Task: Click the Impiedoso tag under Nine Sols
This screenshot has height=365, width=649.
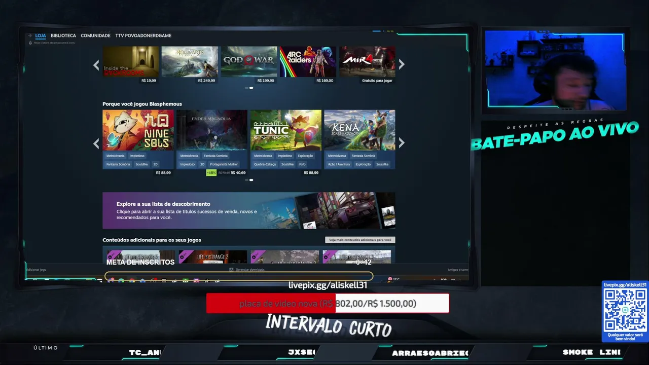Action: 137,156
